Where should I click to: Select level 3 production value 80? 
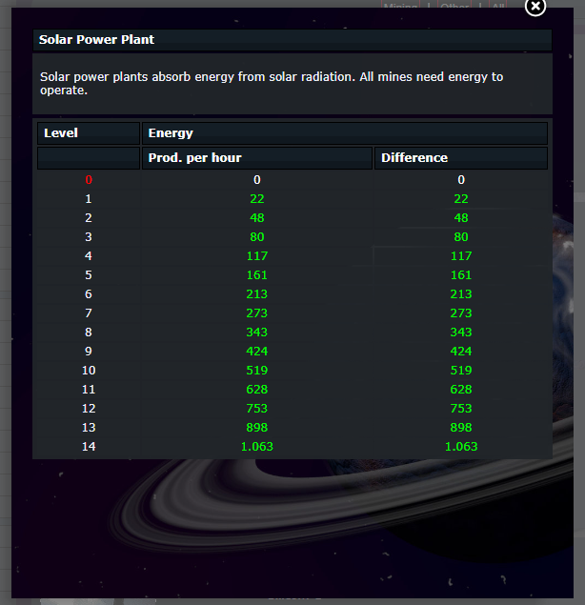coord(257,237)
